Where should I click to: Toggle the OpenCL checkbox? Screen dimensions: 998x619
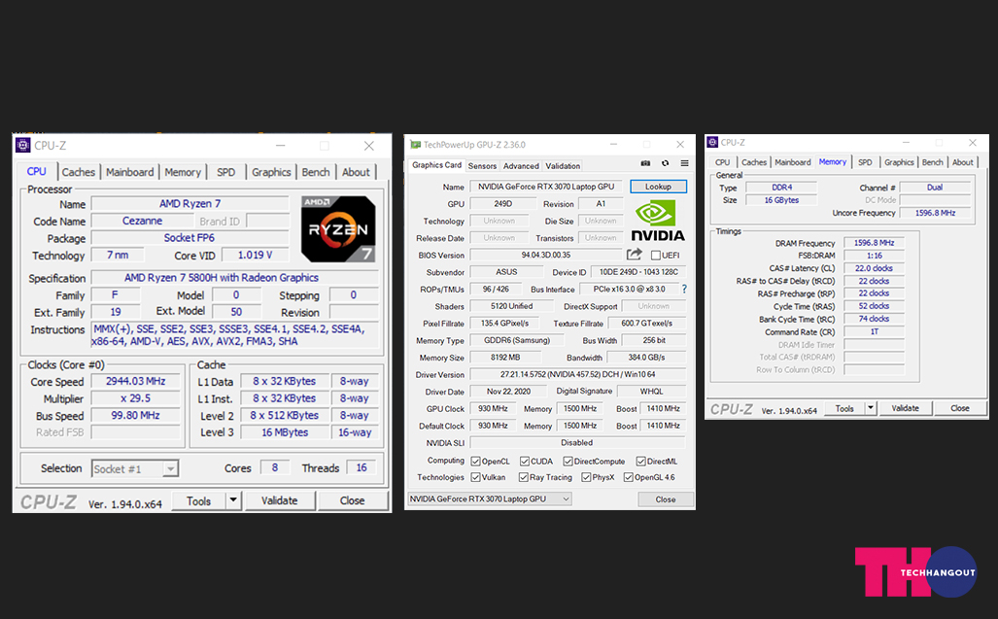(x=475, y=462)
